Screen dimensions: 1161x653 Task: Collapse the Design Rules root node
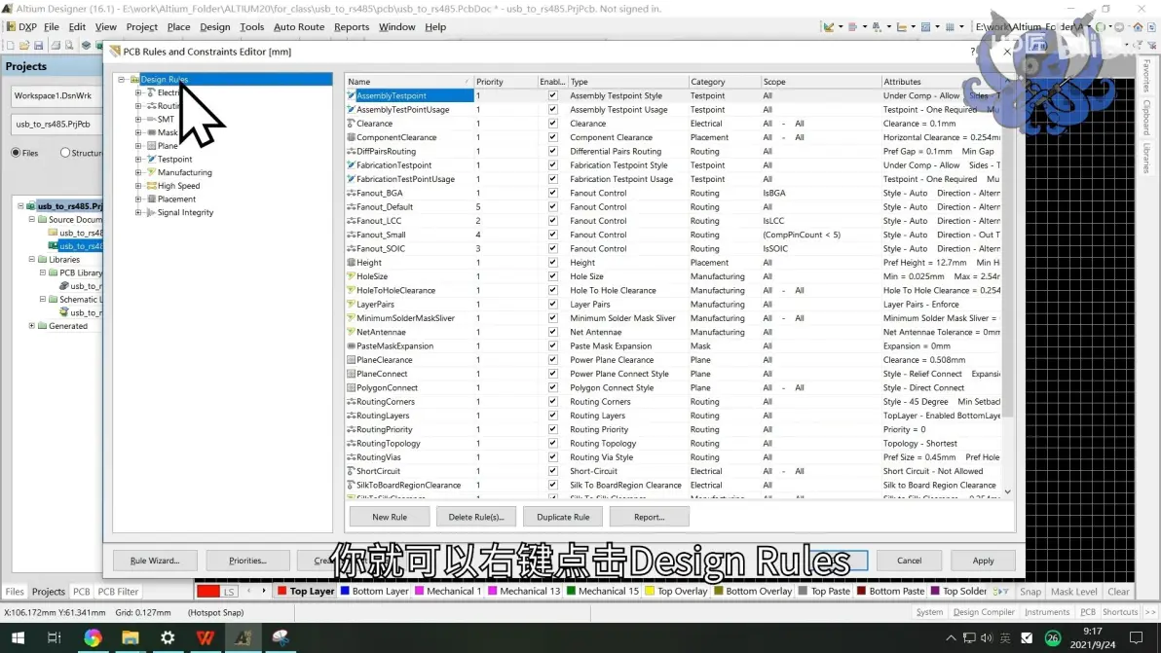click(122, 79)
